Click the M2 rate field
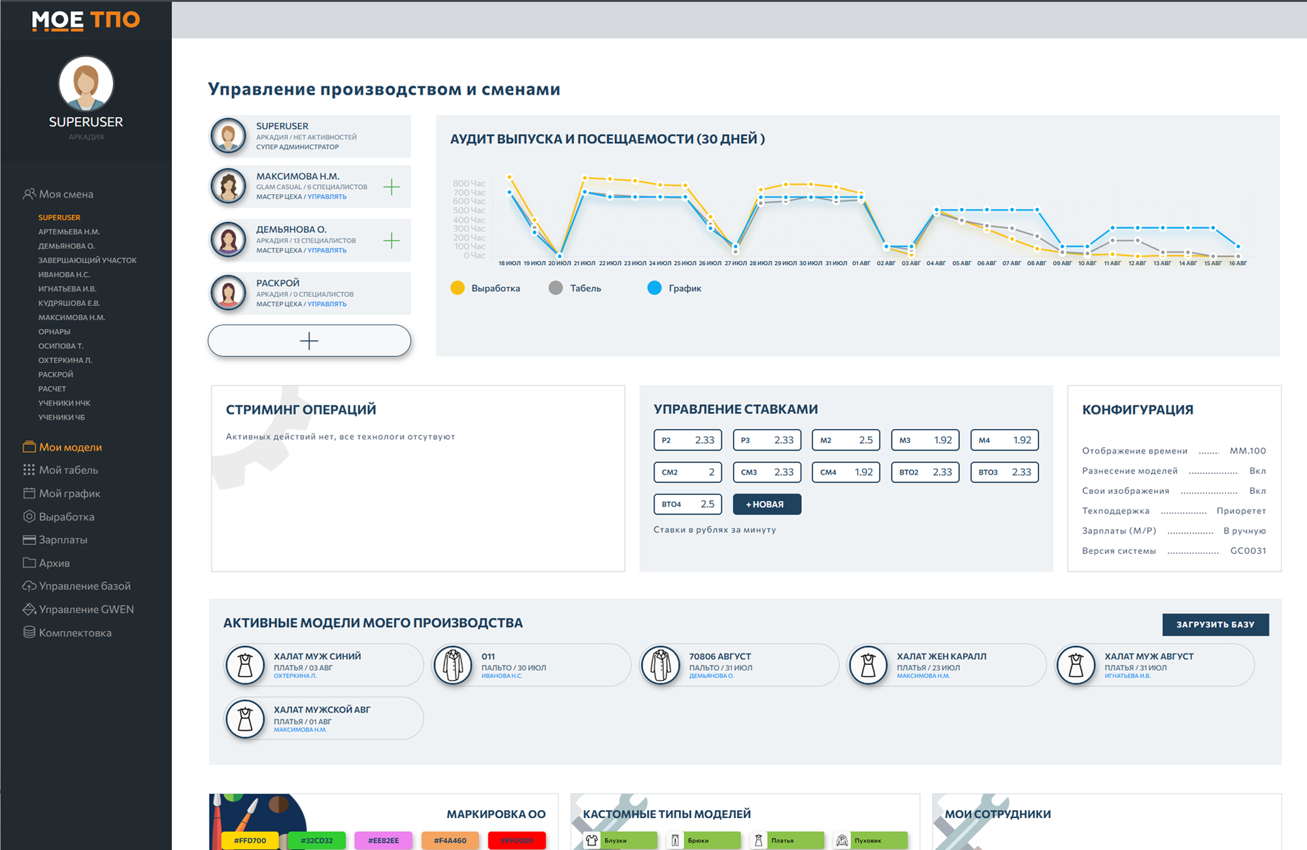Image resolution: width=1307 pixels, height=850 pixels. click(x=846, y=440)
